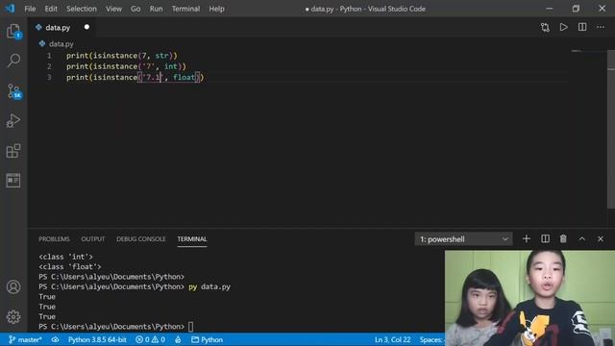Image resolution: width=615 pixels, height=346 pixels.
Task: Open the Selection menu
Action: (81, 9)
